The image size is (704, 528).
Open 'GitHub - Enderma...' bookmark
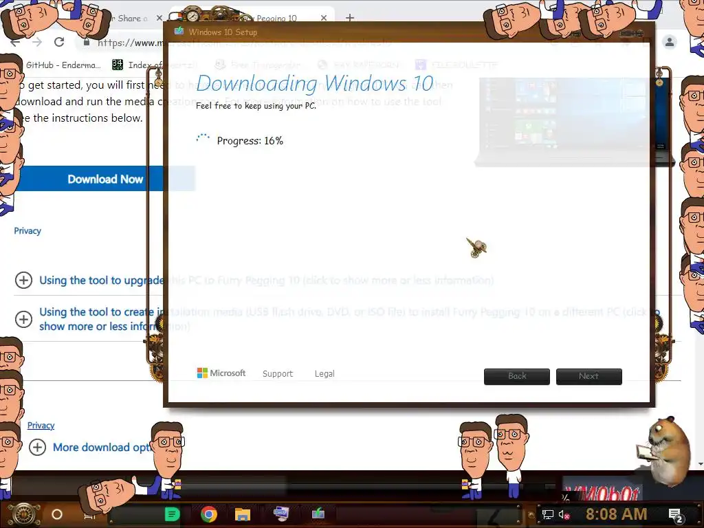click(63, 65)
